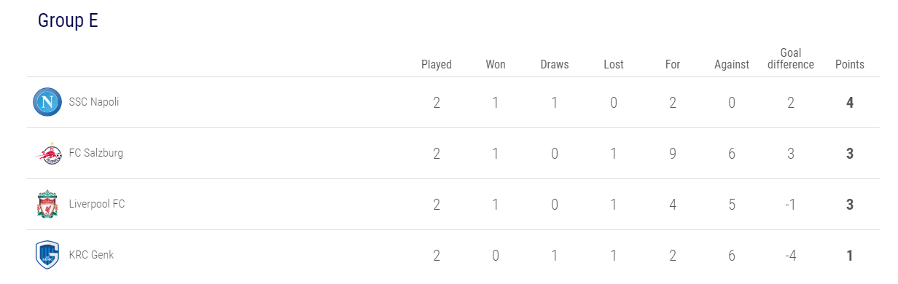Click the Draws column header
The image size is (898, 284).
click(x=555, y=64)
